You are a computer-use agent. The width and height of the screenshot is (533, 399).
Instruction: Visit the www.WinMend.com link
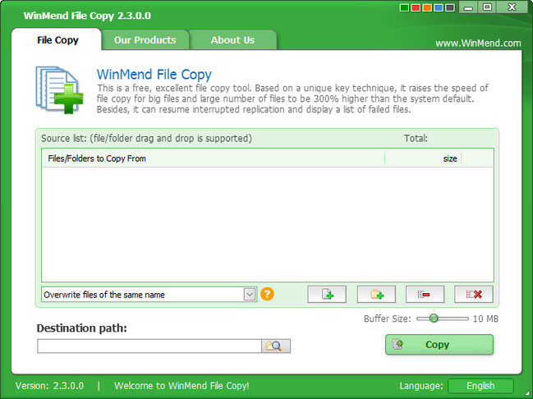click(478, 43)
